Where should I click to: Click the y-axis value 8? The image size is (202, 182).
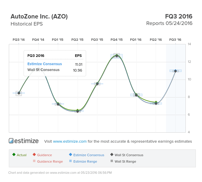coord(189,97)
